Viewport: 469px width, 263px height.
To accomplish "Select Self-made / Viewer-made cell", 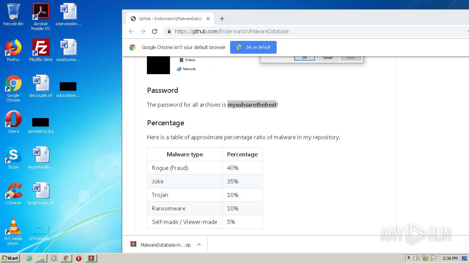I will (185, 222).
